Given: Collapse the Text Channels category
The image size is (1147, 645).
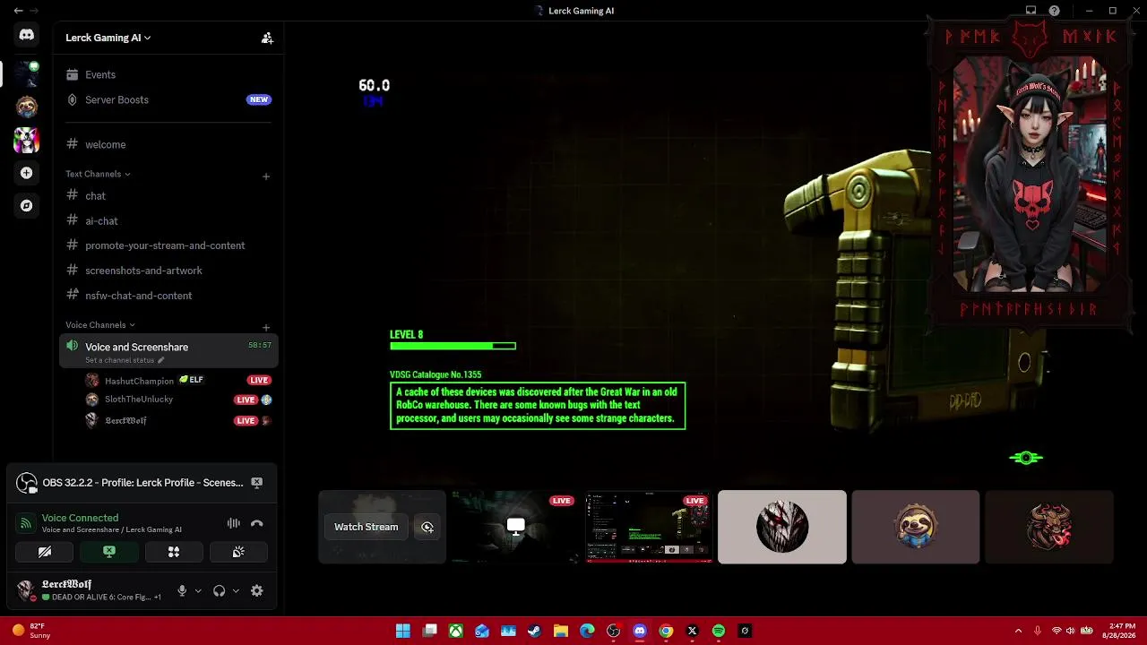Looking at the screenshot, I should pos(98,174).
